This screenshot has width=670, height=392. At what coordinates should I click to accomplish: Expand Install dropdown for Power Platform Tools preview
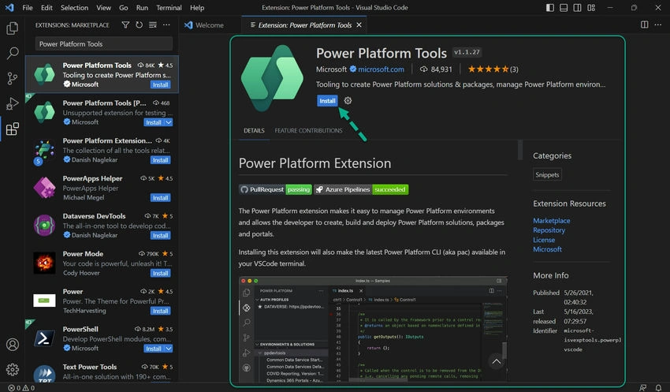pyautogui.click(x=169, y=122)
